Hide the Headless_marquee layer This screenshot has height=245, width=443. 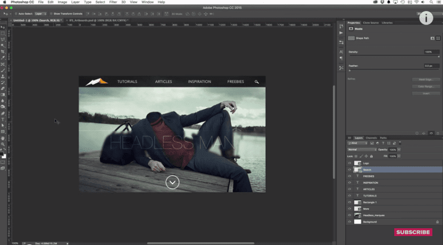pos(349,215)
